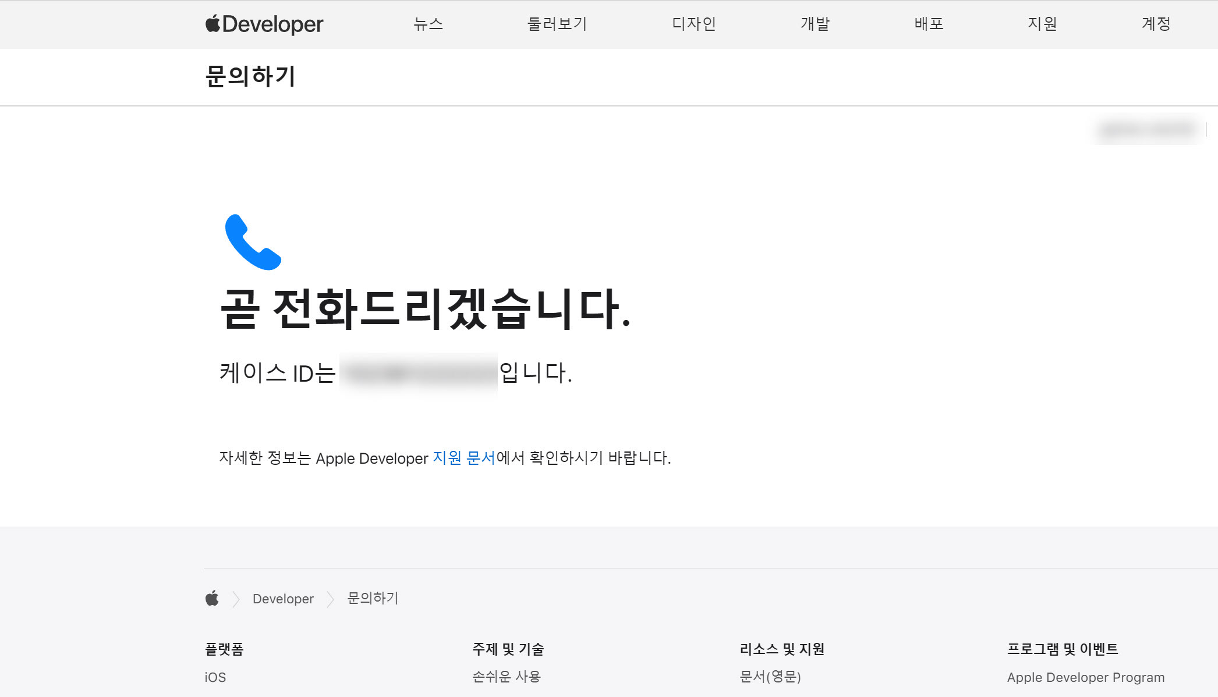Click the 지원 문서 hyperlink
Screen dimensions: 1218x697
[463, 458]
